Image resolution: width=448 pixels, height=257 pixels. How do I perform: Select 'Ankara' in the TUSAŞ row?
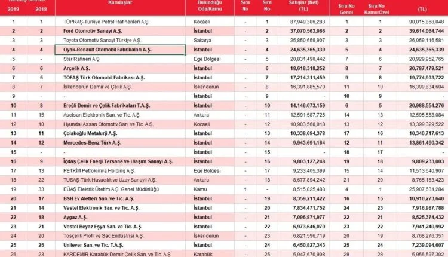pyautogui.click(x=201, y=180)
